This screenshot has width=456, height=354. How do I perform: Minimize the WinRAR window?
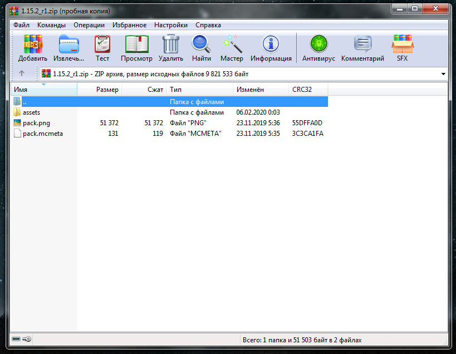[400, 9]
